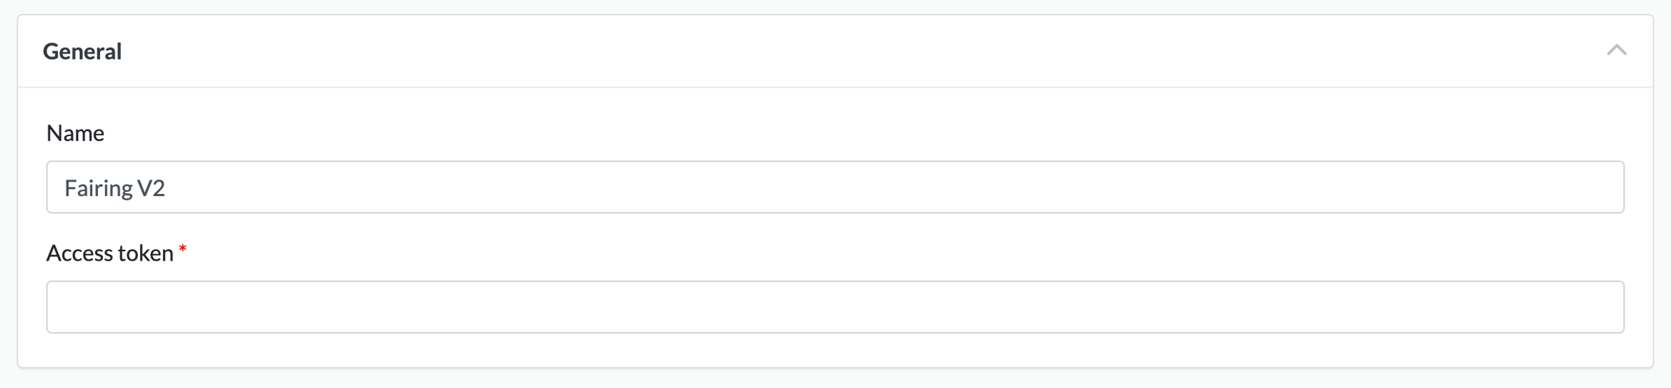This screenshot has height=388, width=1671.
Task: Place cursor on the Fairing V2 text
Action: pos(115,188)
